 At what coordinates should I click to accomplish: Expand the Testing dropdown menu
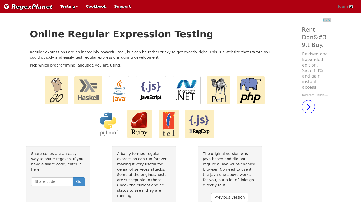tap(69, 6)
